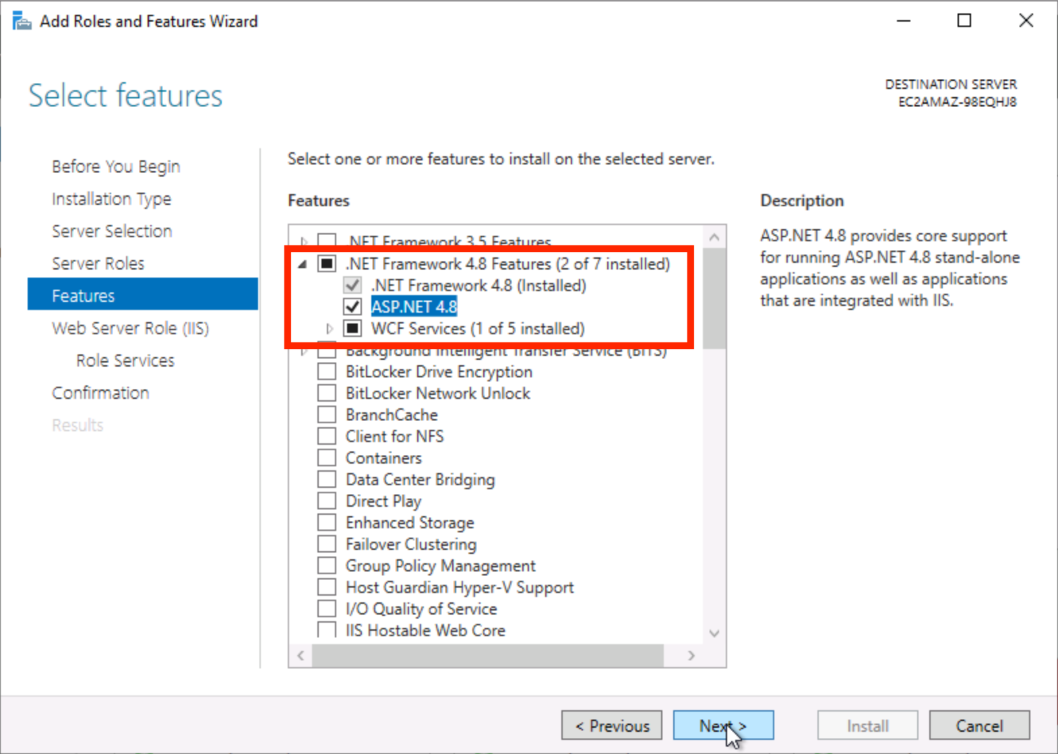Select the Features step in sidebar

[143, 294]
